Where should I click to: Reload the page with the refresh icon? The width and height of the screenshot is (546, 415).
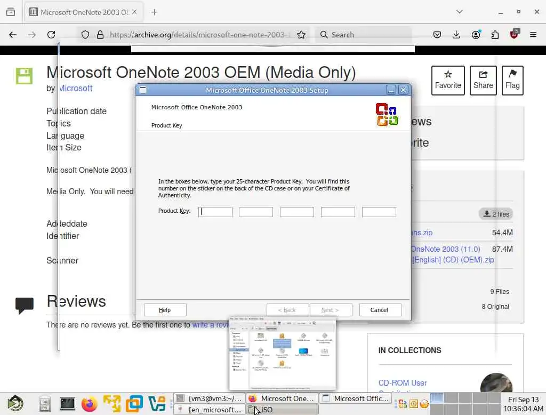pyautogui.click(x=51, y=35)
